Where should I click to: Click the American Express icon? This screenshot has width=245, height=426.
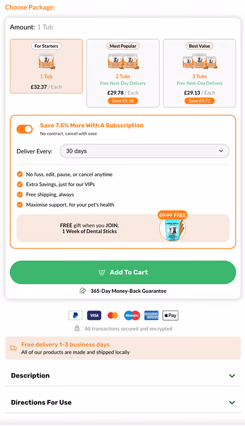[151, 315]
